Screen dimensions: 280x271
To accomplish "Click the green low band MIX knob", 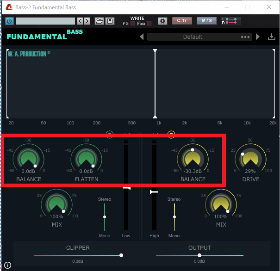I will [x=56, y=204].
